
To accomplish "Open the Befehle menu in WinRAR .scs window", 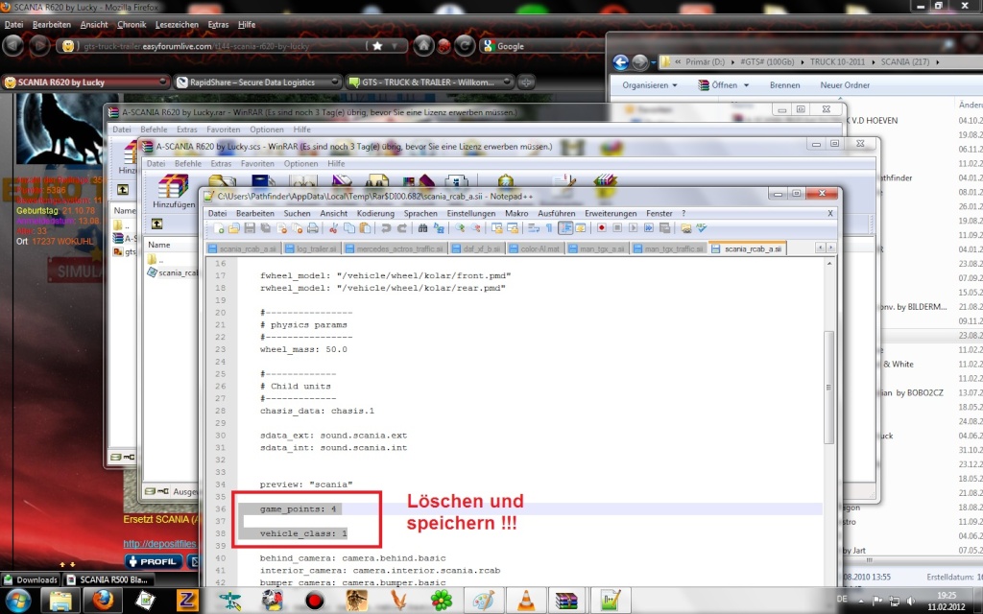I will [188, 163].
